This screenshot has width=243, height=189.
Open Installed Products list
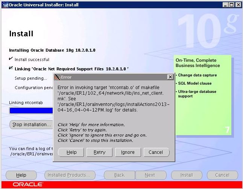[x=70, y=175]
